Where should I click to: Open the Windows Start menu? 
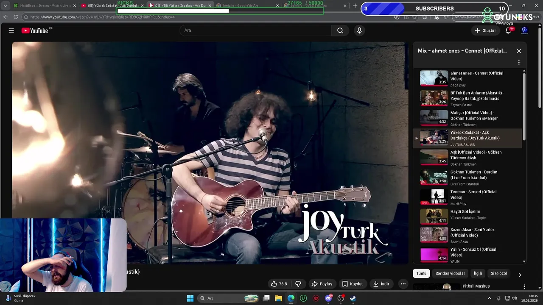click(x=190, y=298)
